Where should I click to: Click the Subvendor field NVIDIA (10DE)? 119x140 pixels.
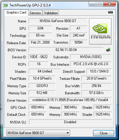click(91, 57)
